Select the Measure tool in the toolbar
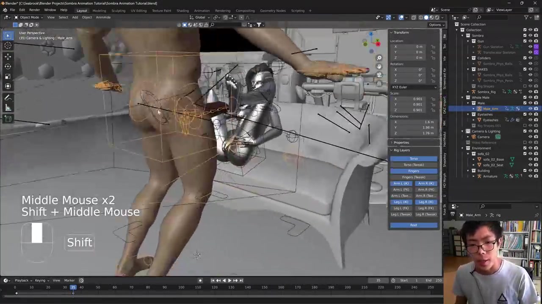 click(8, 108)
